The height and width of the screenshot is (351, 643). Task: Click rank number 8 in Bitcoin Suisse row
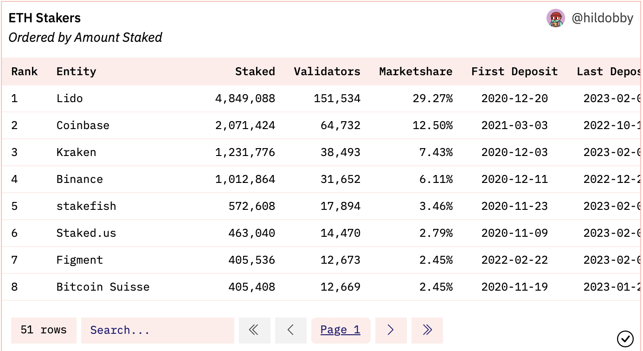[14, 287]
